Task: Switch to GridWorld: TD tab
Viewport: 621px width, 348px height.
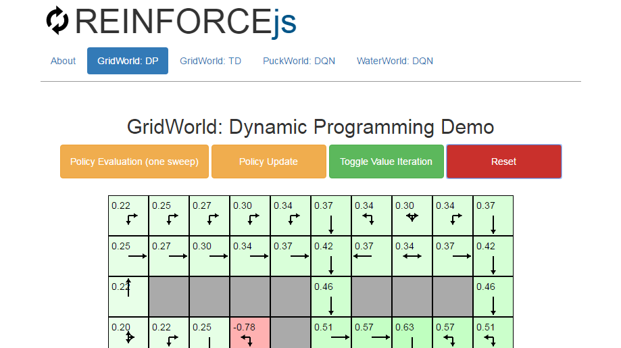Action: [210, 61]
